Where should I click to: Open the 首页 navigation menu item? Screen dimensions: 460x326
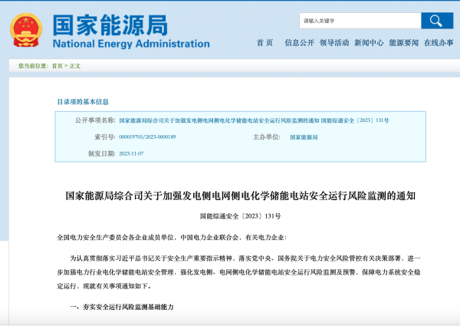[x=264, y=42]
